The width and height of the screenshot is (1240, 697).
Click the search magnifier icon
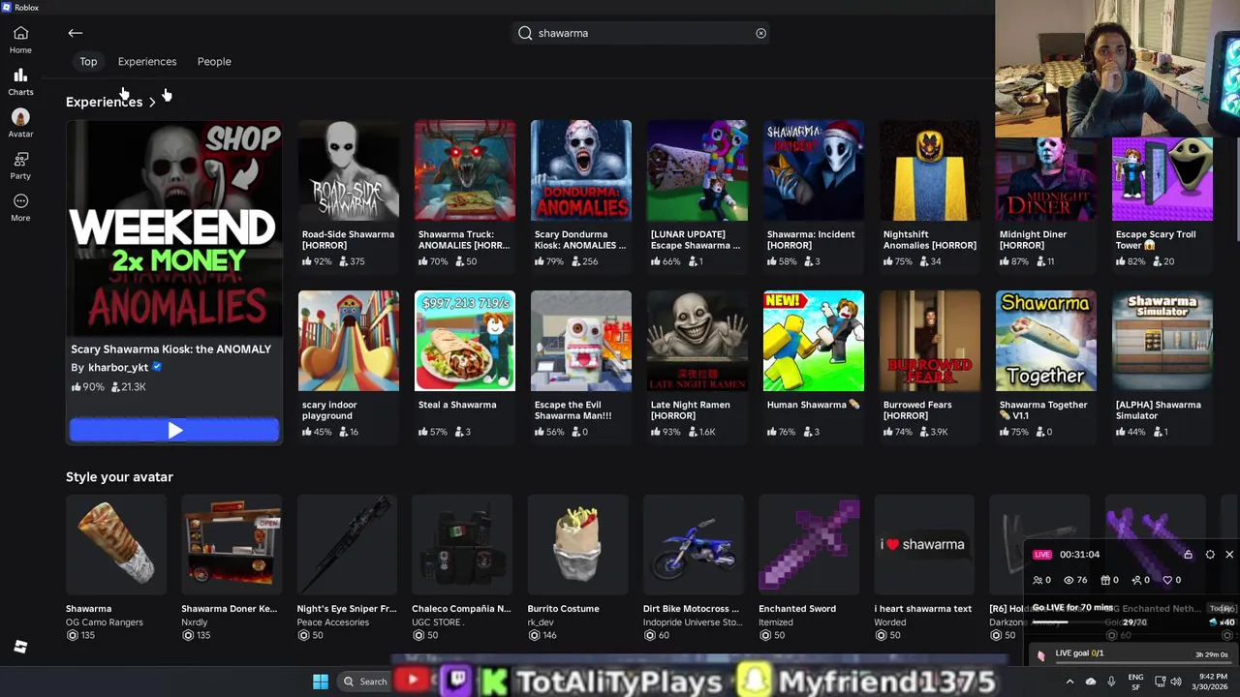click(x=525, y=33)
